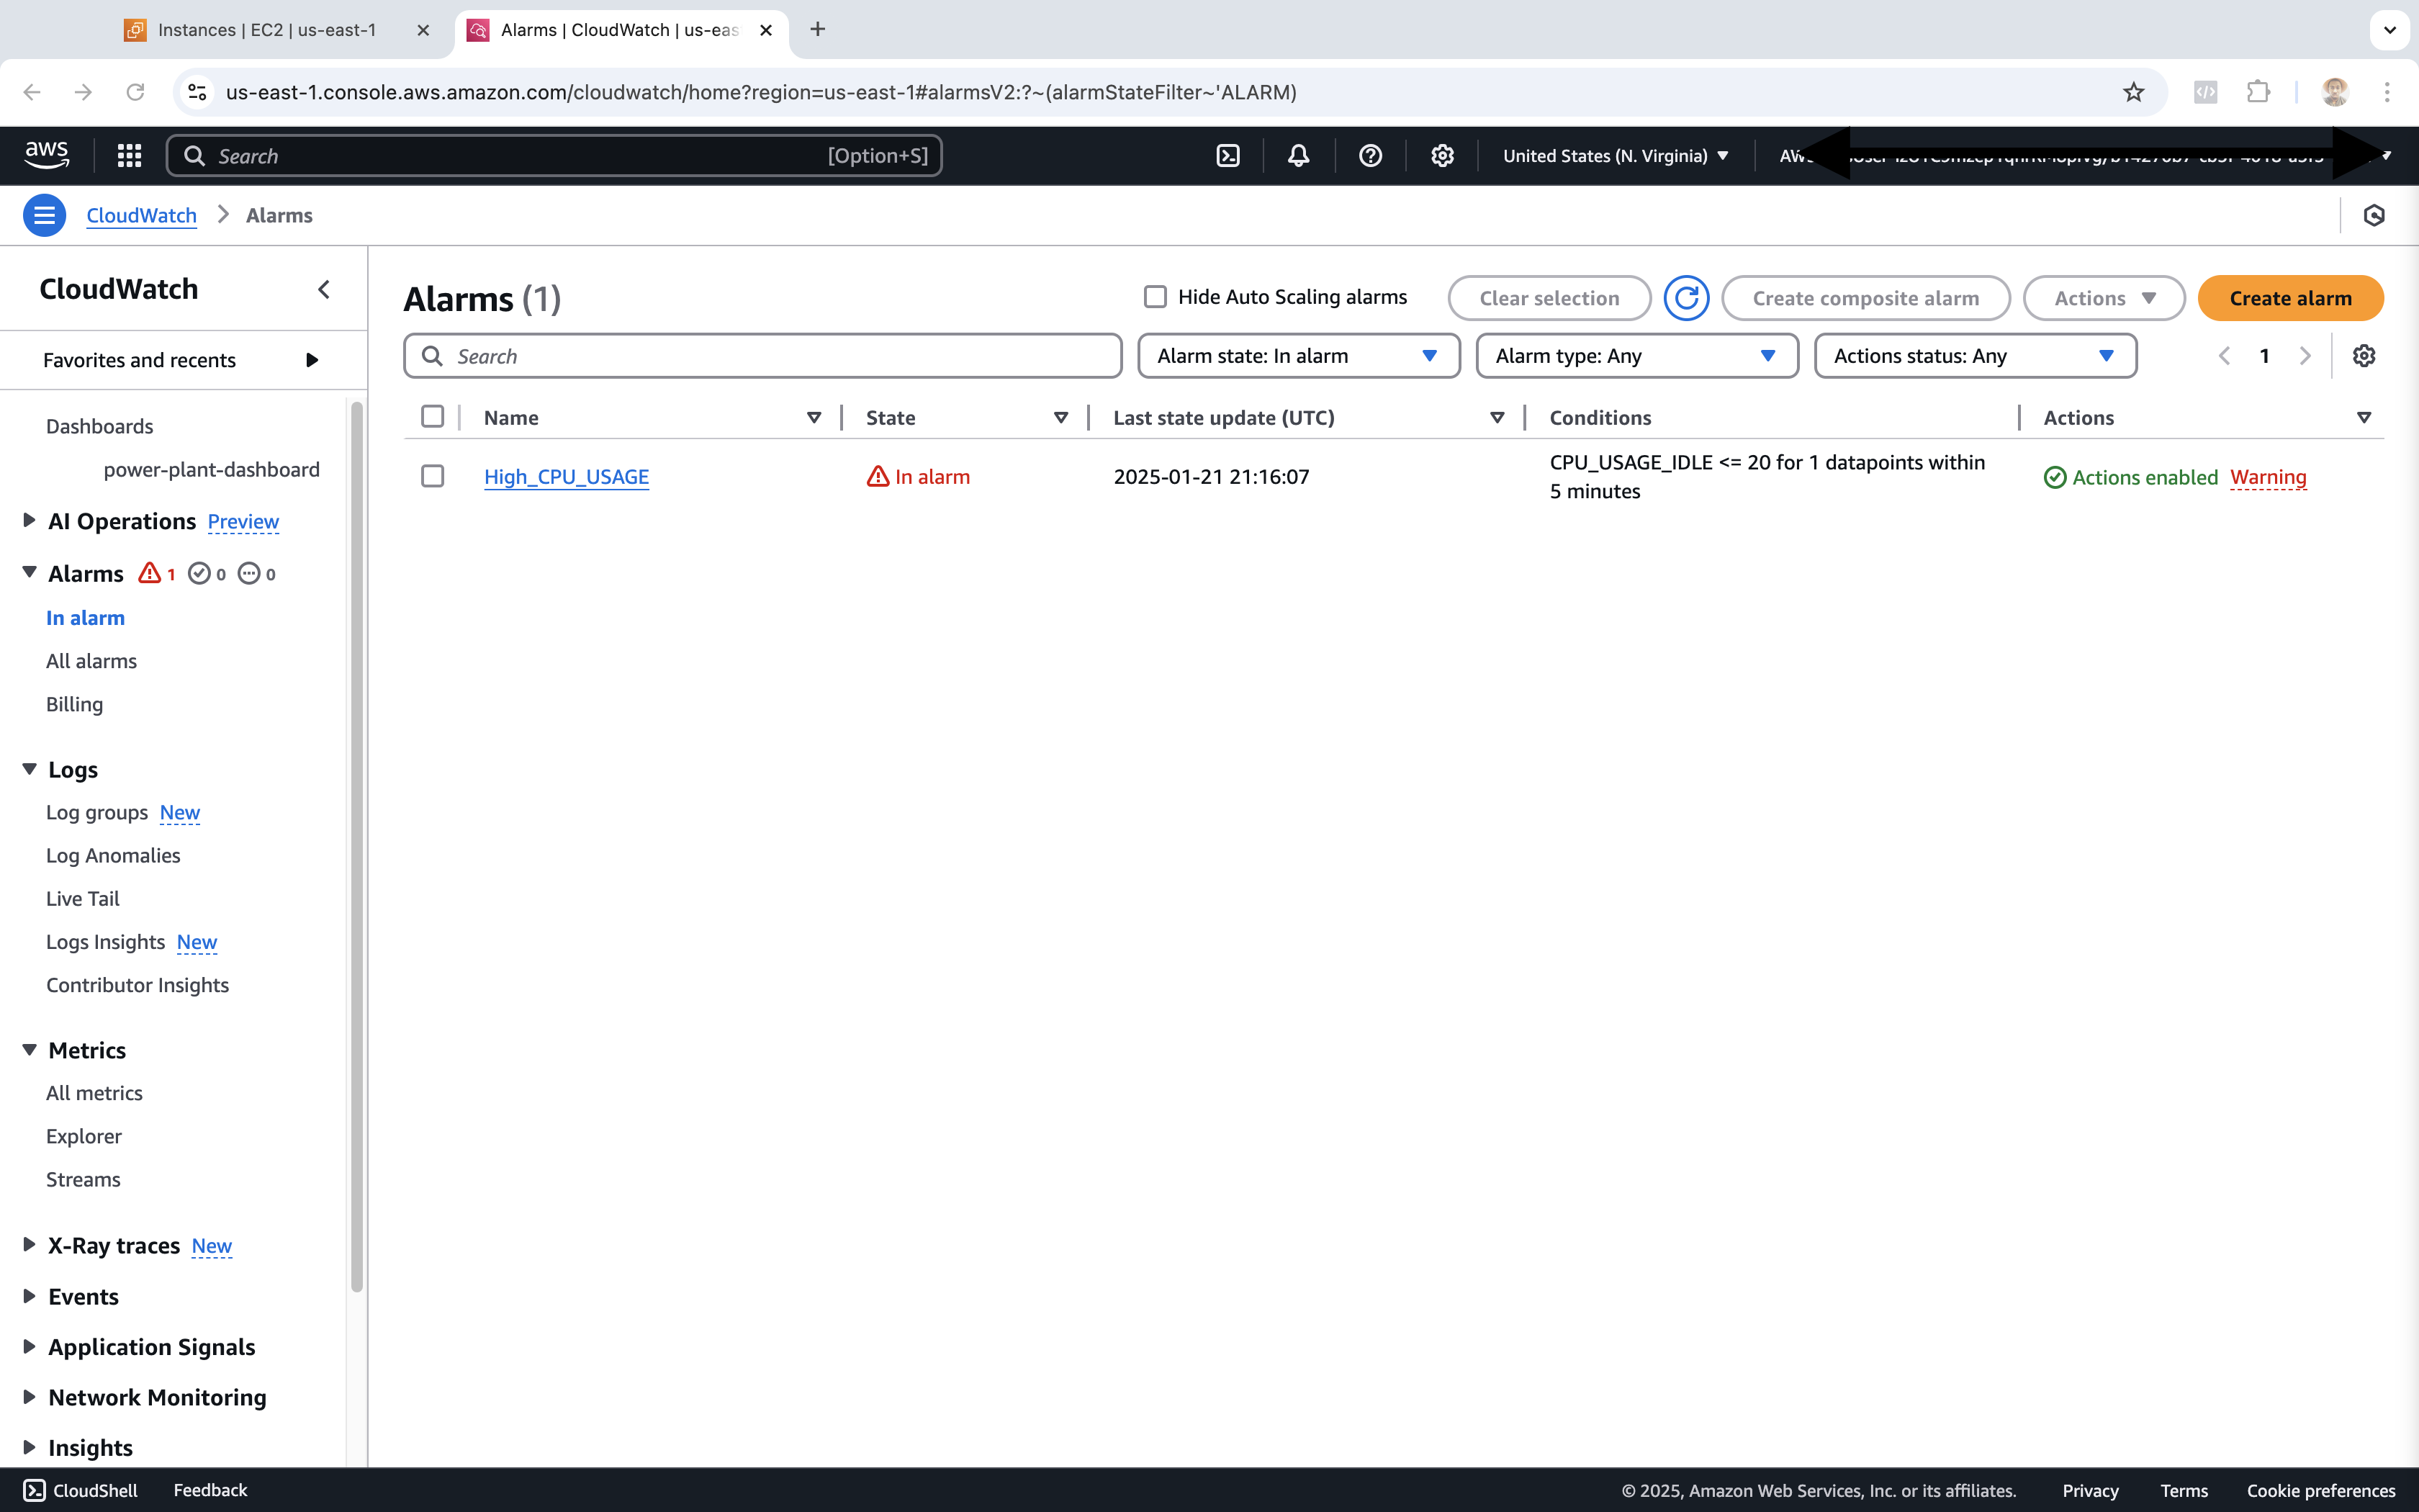Open Billing alarms in sidebar
The height and width of the screenshot is (1512, 2419).
(74, 704)
